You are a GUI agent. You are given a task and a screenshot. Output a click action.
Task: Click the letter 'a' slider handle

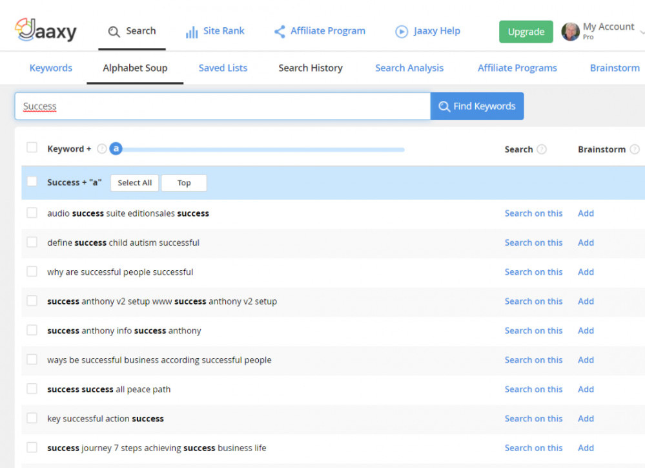pyautogui.click(x=116, y=149)
